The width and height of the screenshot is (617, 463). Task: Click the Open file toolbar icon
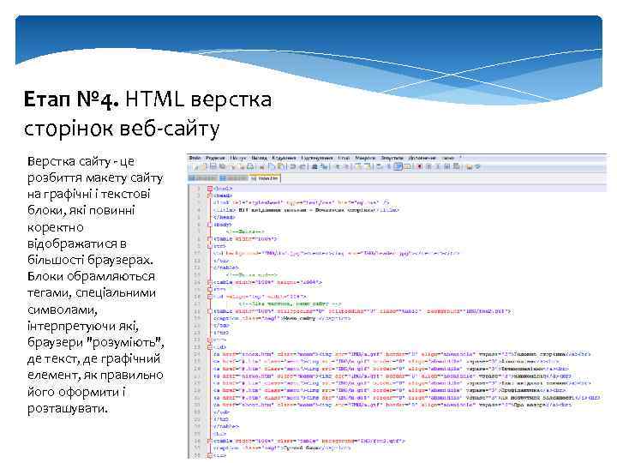203,167
